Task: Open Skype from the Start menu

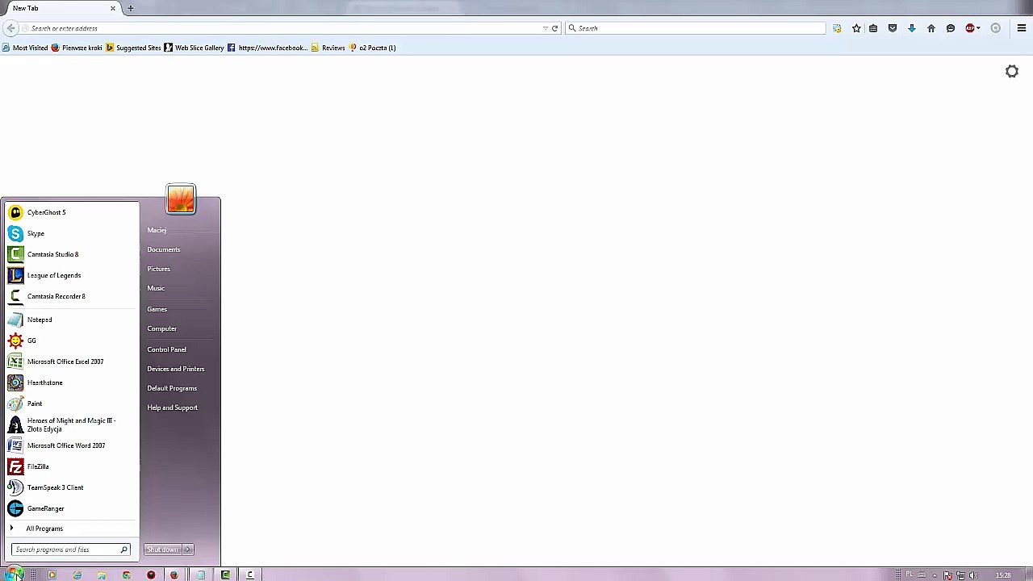Action: tap(71, 233)
